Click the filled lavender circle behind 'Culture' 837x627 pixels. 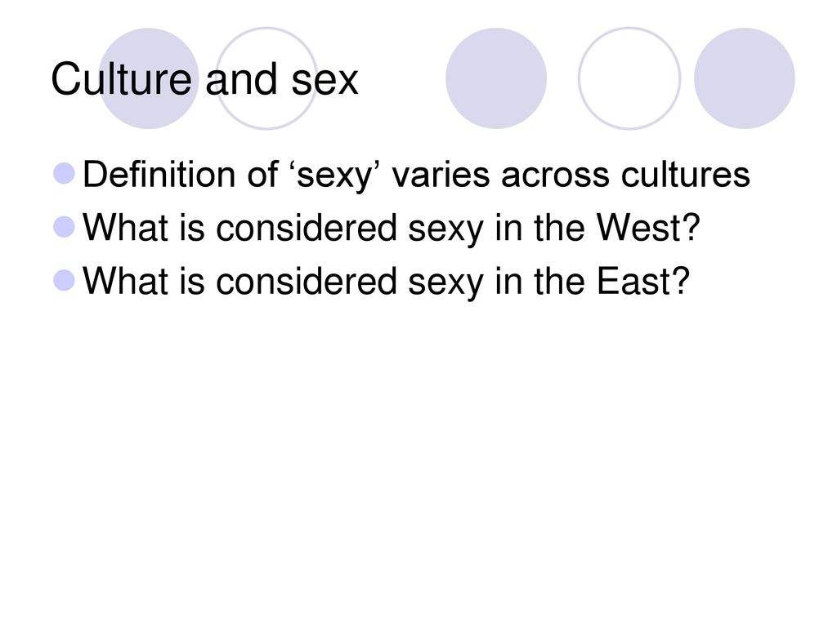click(149, 78)
